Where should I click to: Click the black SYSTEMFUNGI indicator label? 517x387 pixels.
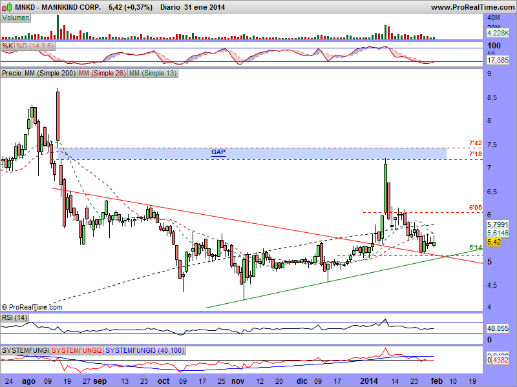[25, 350]
